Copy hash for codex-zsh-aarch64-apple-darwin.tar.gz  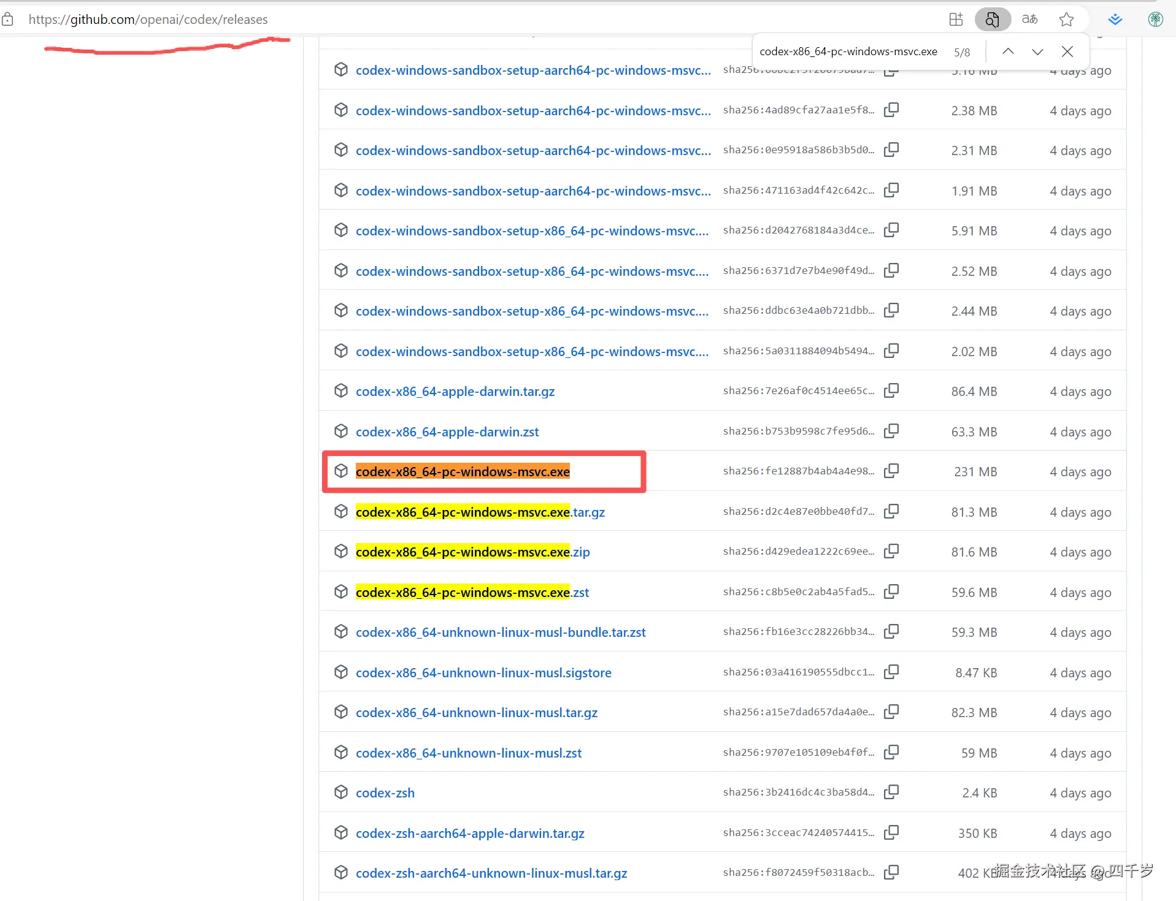point(891,832)
